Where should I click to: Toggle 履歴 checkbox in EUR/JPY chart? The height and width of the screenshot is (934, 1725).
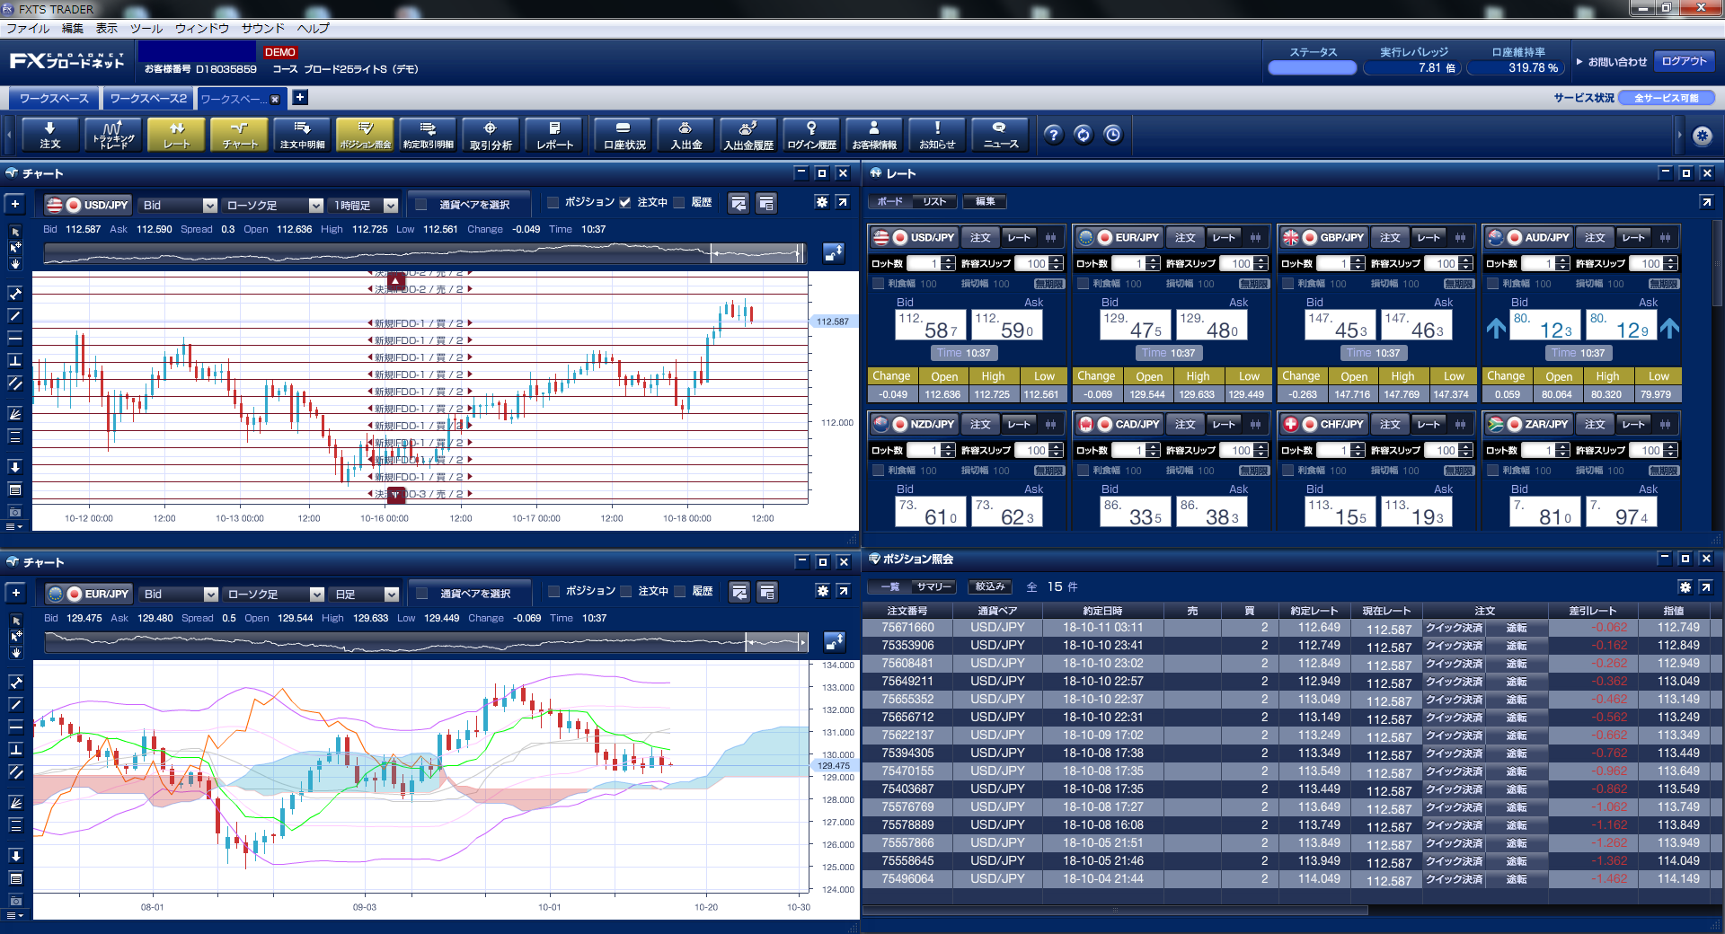680,591
